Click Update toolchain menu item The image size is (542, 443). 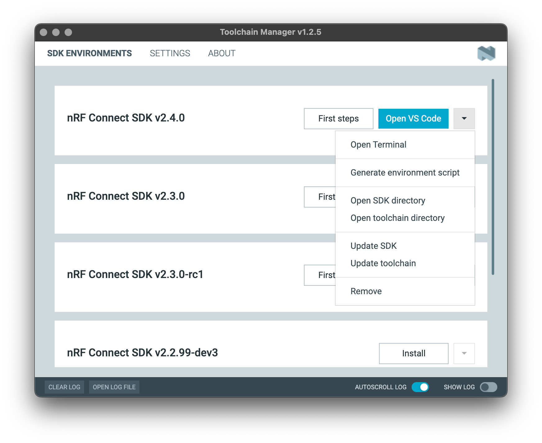tap(383, 263)
